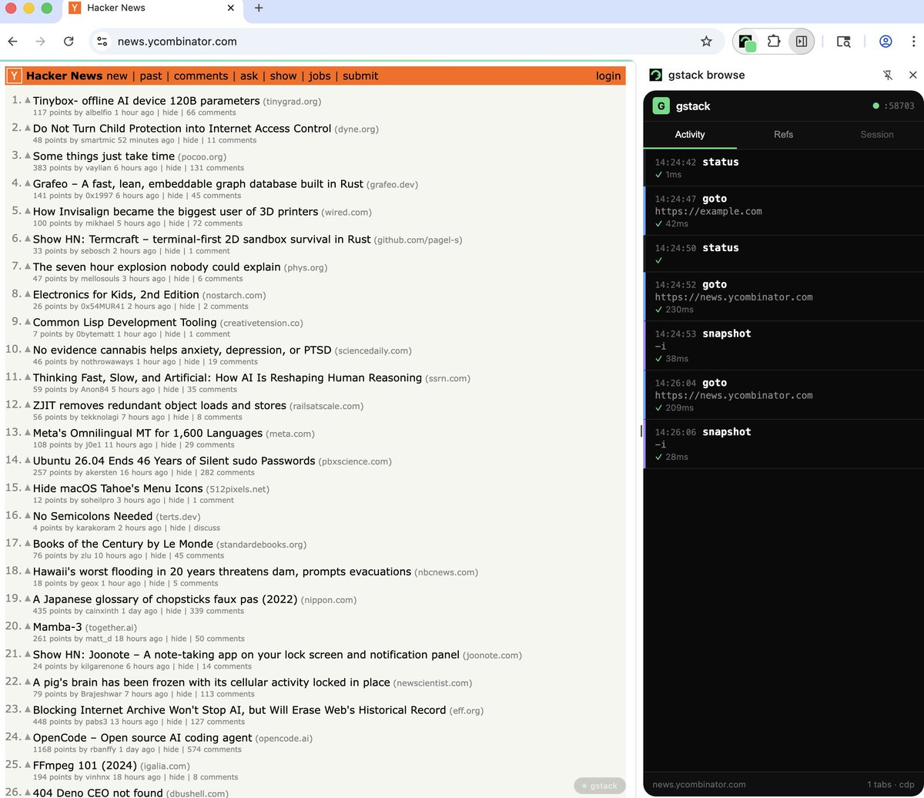
Task: Select the 14:24:42 status activity entry
Action: (x=783, y=168)
